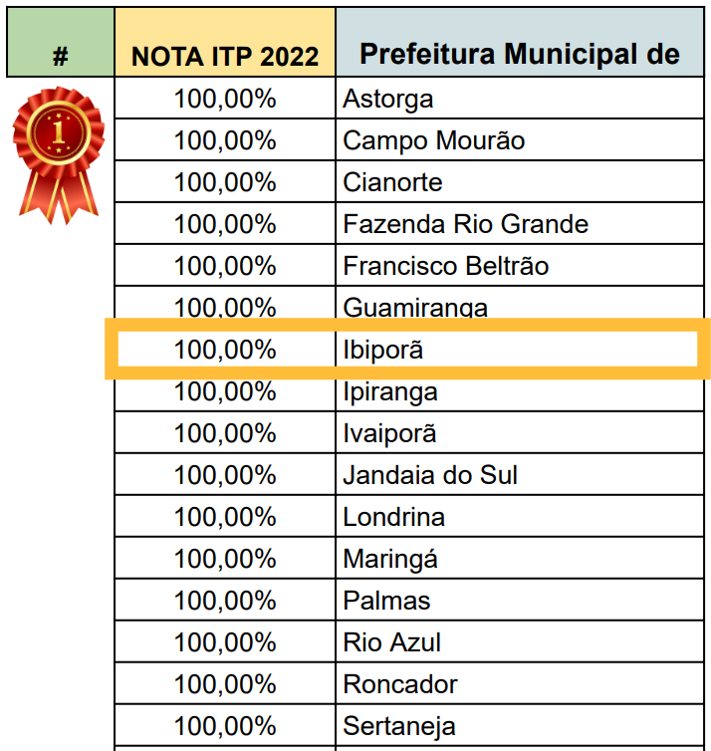Select the Prefeitura Municipal de header
The image size is (711, 751).
coord(520,42)
